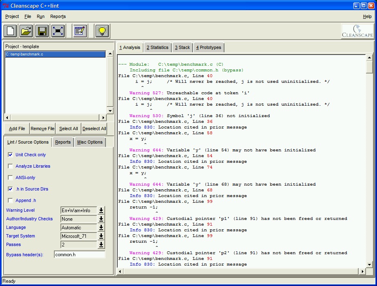The height and width of the screenshot is (286, 377).
Task: Uncheck .h in Source Dirs
Action: click(x=10, y=189)
